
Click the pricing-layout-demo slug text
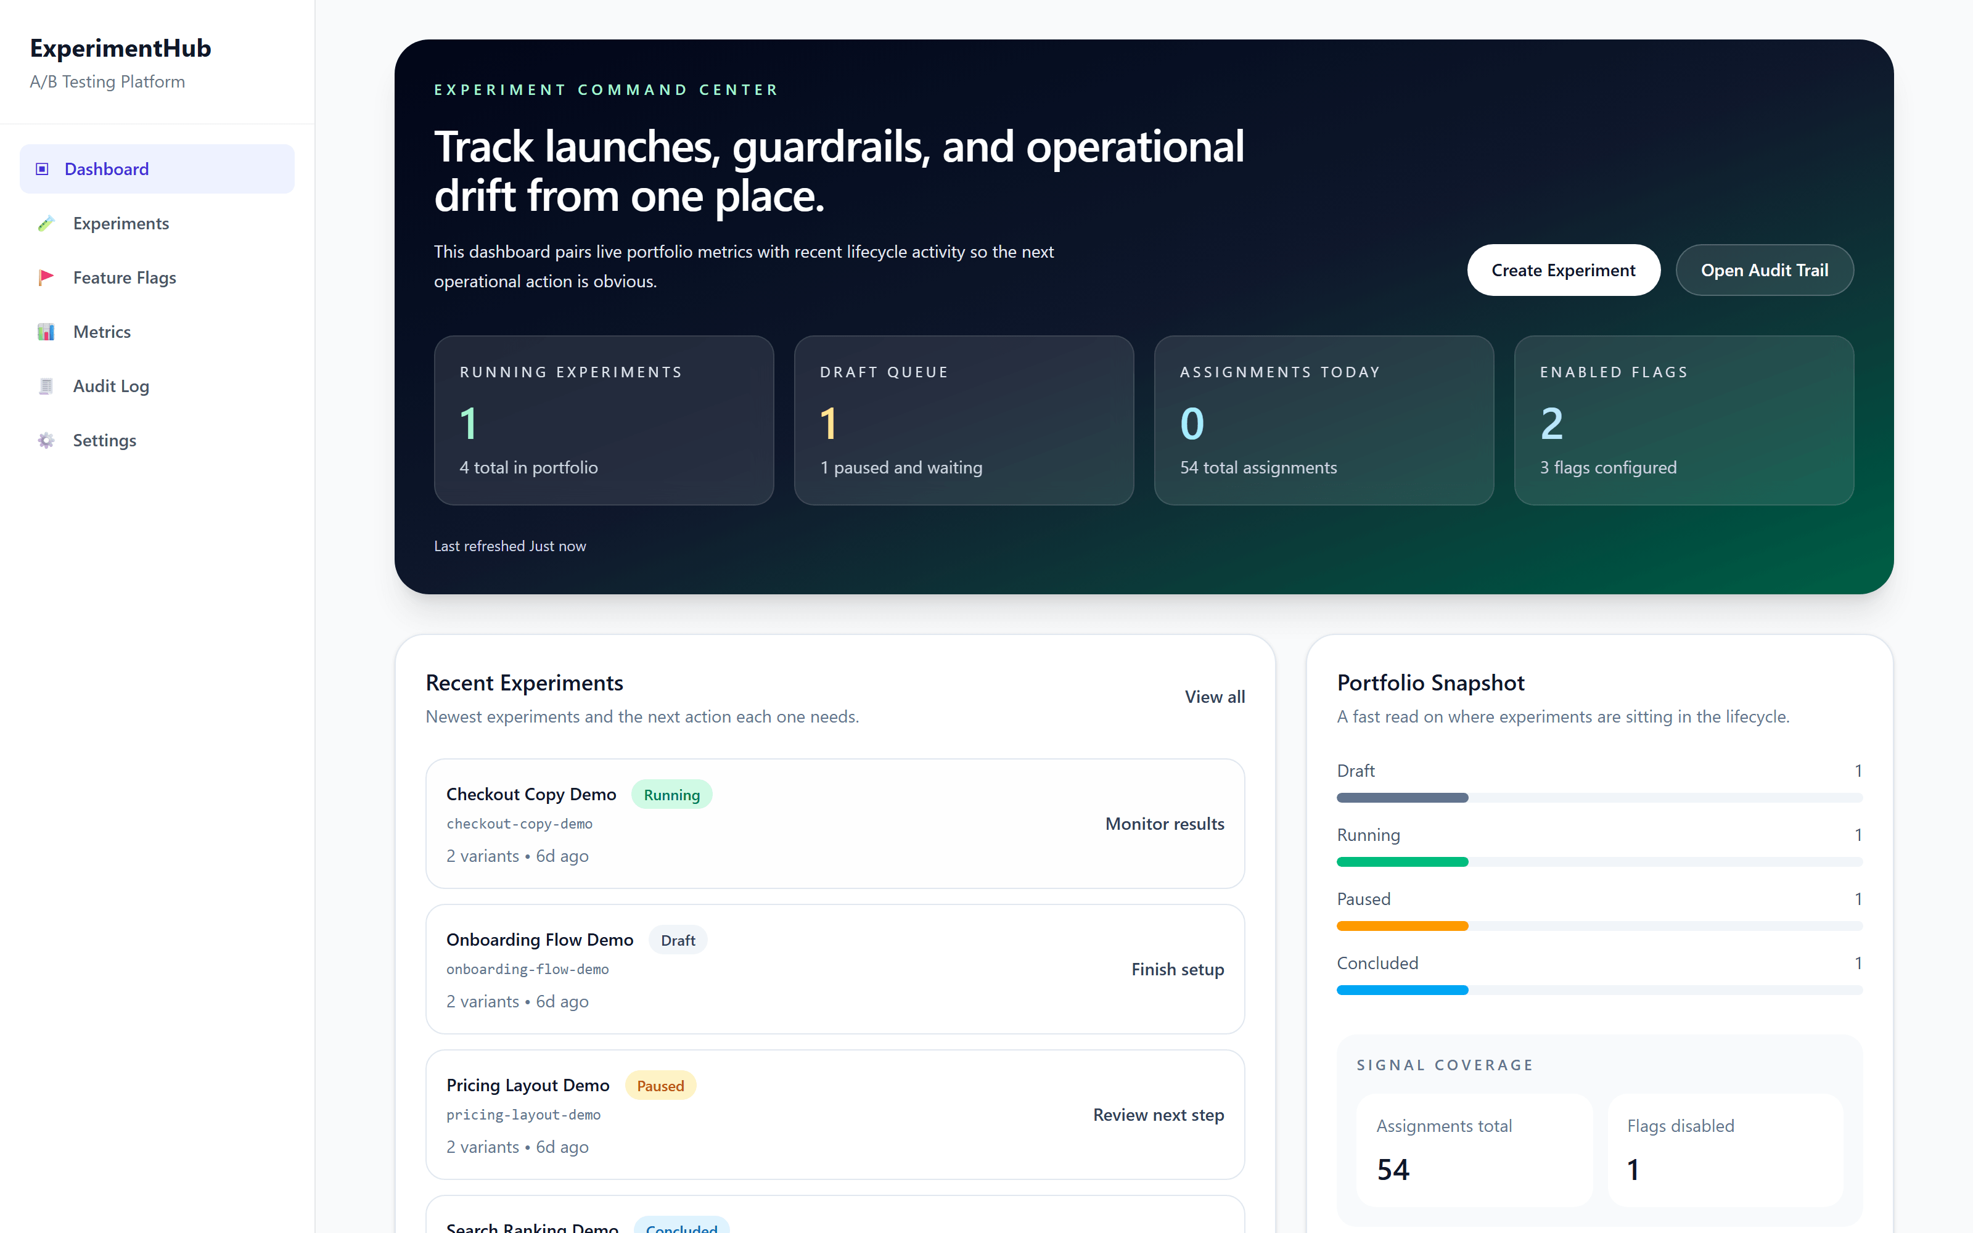[523, 1115]
